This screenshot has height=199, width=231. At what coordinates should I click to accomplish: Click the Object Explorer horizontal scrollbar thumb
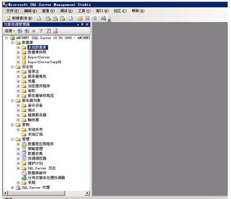click(37, 193)
